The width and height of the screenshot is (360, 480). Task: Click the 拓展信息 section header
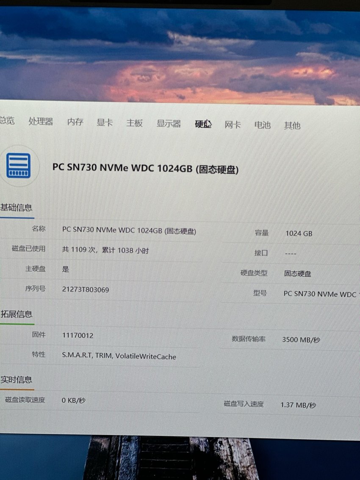16,314
